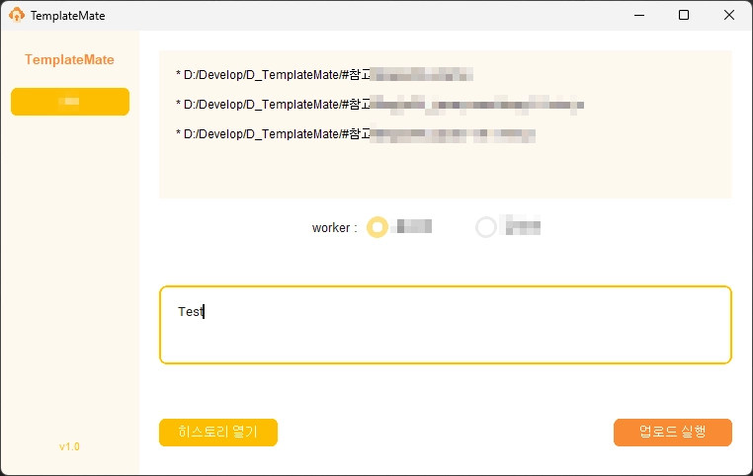The image size is (753, 476).
Task: Close the TemplateMate window
Action: click(x=729, y=16)
